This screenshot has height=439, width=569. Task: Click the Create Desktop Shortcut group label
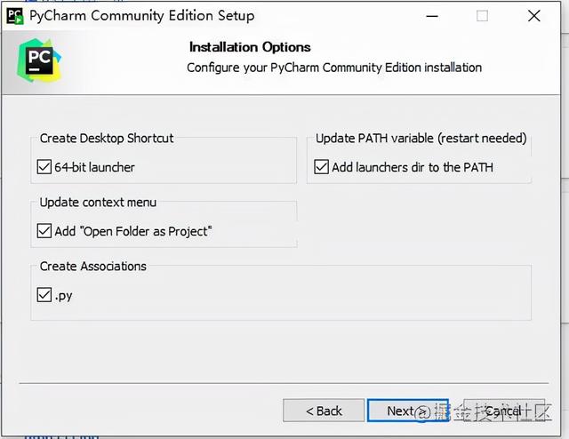click(x=107, y=138)
